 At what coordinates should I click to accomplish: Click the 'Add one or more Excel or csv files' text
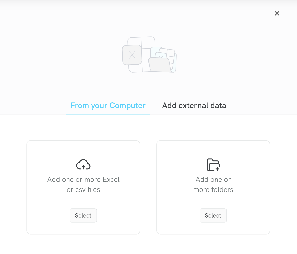83,184
